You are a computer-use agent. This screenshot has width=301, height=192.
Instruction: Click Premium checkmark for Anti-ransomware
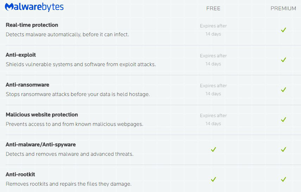[x=283, y=90]
